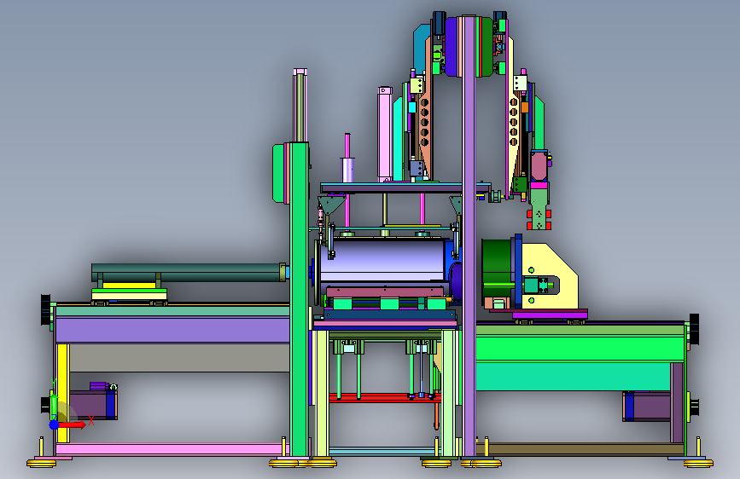
Task: Select the light blue base beam at bottom center
Action: tap(385, 451)
